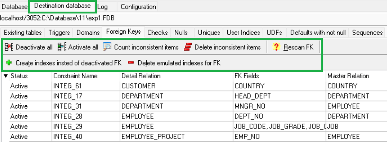The image size is (387, 142).
Task: Click the green plus Create indexes icon
Action: (x=9, y=63)
